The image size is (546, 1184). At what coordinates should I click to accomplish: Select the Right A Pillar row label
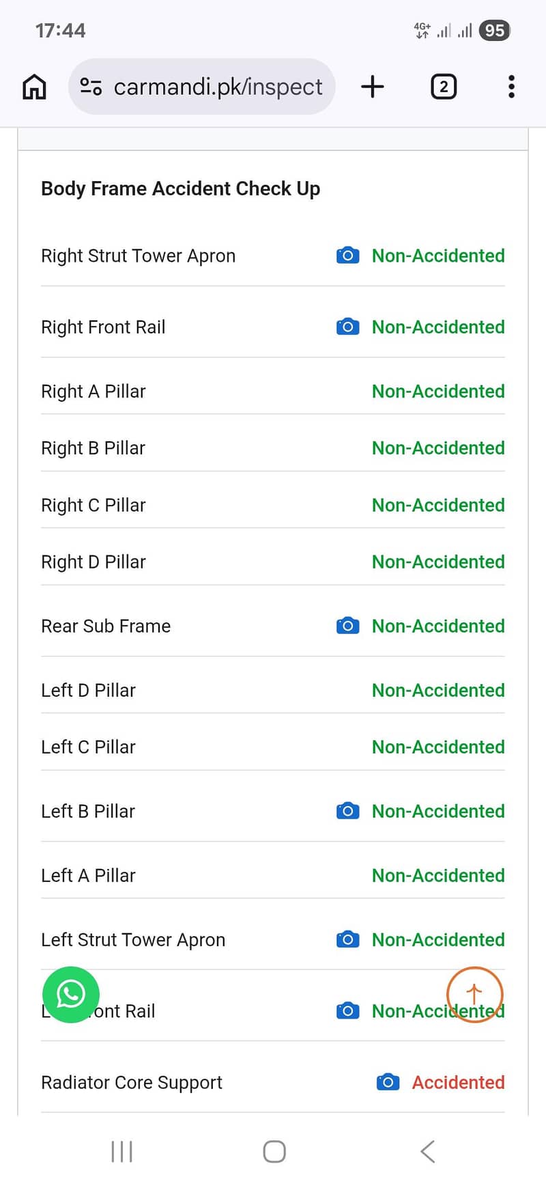tap(94, 391)
